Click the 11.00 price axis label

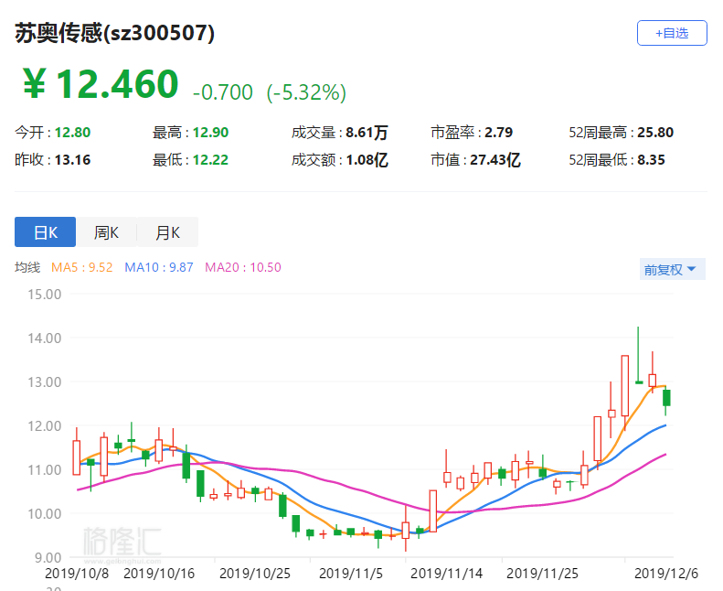pos(44,469)
